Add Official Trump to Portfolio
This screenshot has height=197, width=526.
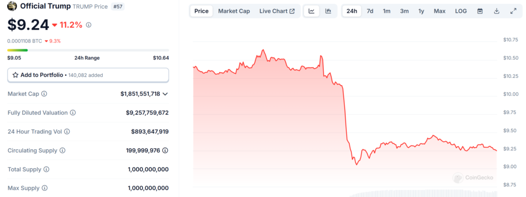(x=88, y=75)
